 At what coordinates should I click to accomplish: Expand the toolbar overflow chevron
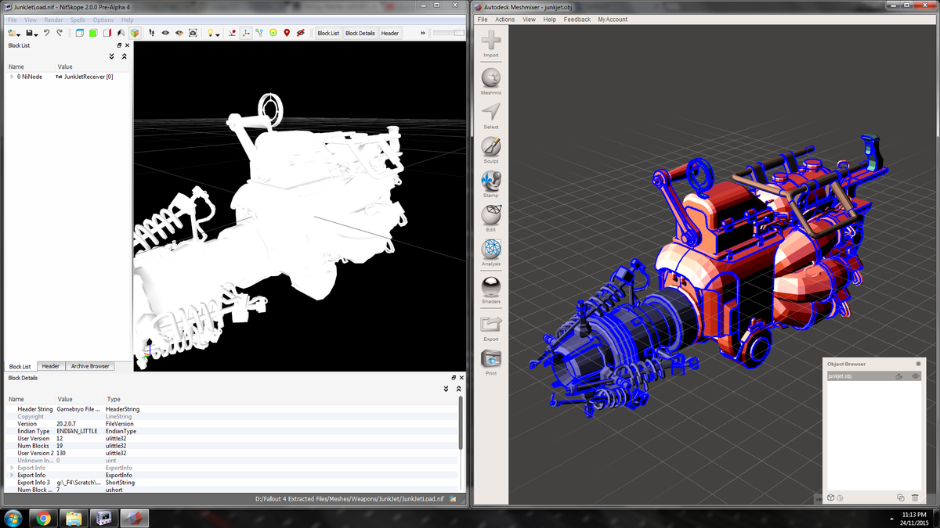pos(423,33)
